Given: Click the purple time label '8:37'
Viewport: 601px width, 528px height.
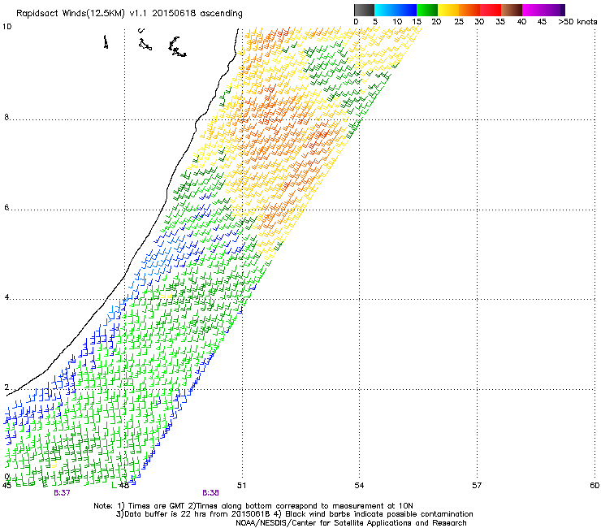Looking at the screenshot, I should [x=62, y=493].
